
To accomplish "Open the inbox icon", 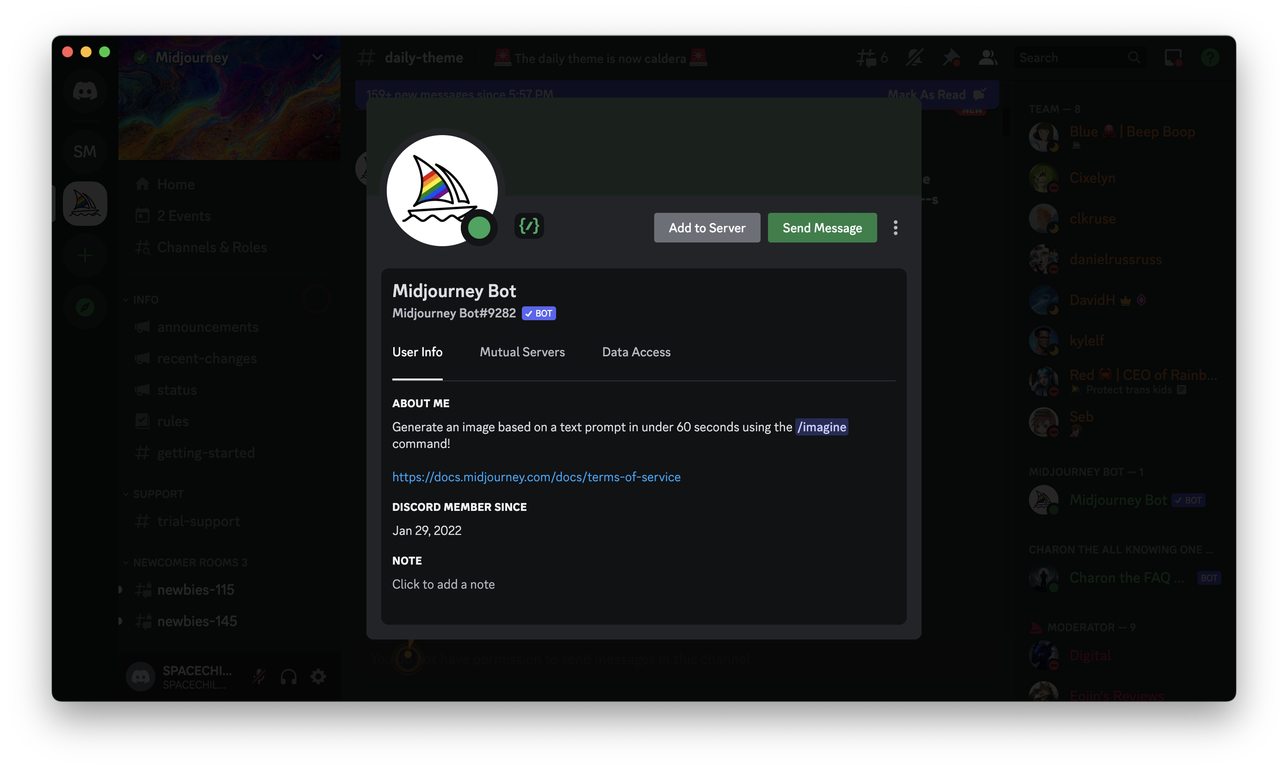I will (x=1173, y=57).
